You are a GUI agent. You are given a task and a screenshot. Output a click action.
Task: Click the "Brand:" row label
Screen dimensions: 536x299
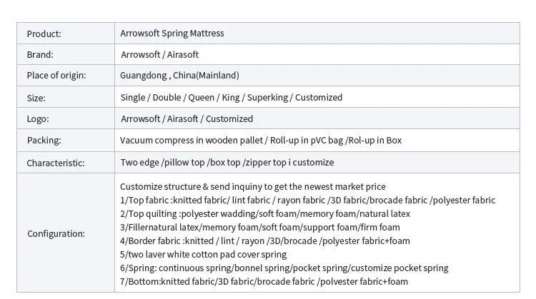tap(40, 55)
